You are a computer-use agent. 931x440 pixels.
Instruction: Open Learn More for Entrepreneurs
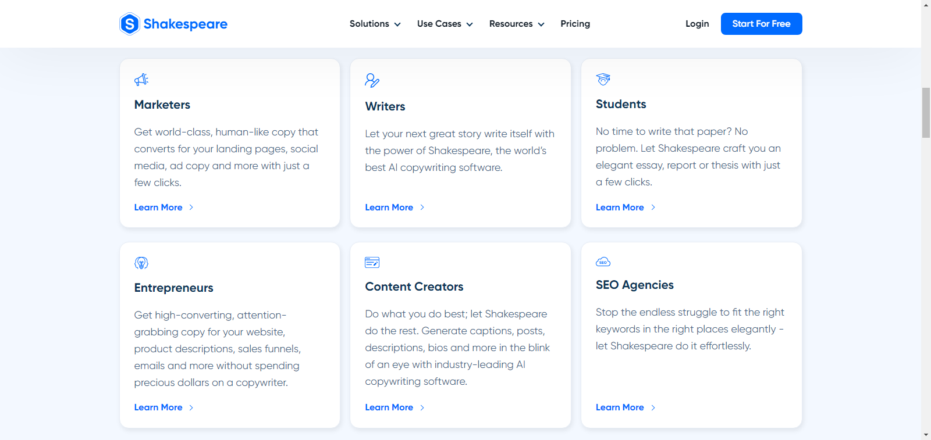point(158,407)
